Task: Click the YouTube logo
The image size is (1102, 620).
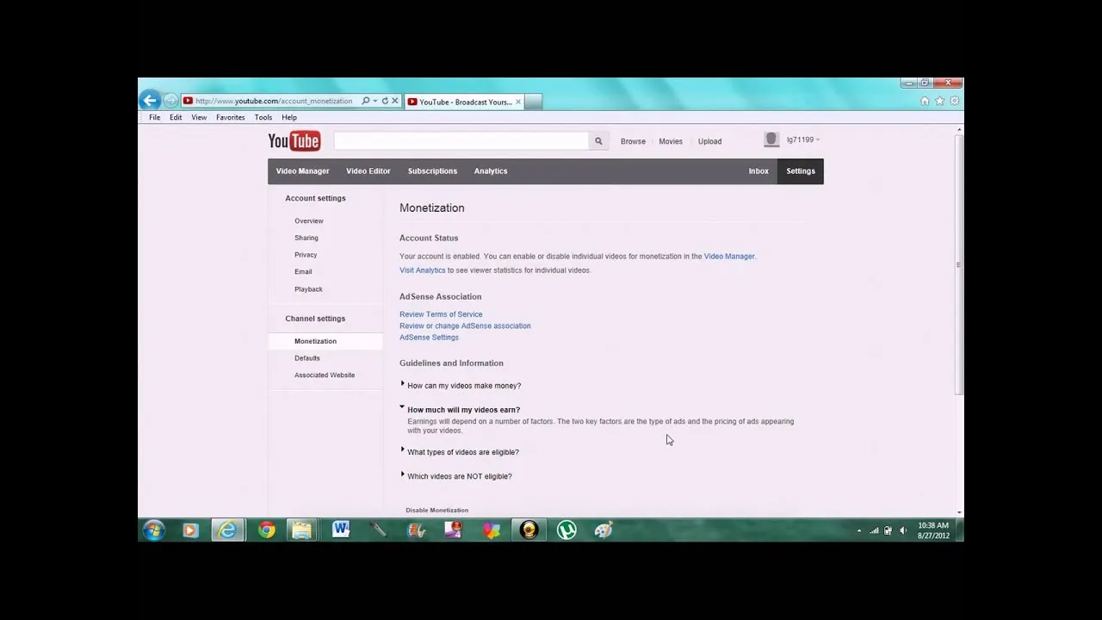Action: (x=294, y=140)
